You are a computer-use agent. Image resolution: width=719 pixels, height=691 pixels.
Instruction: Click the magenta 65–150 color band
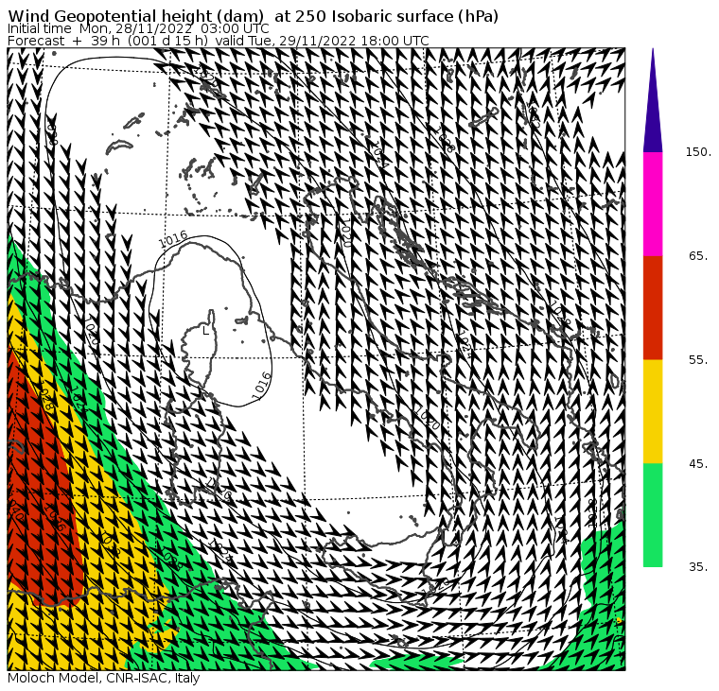[653, 204]
